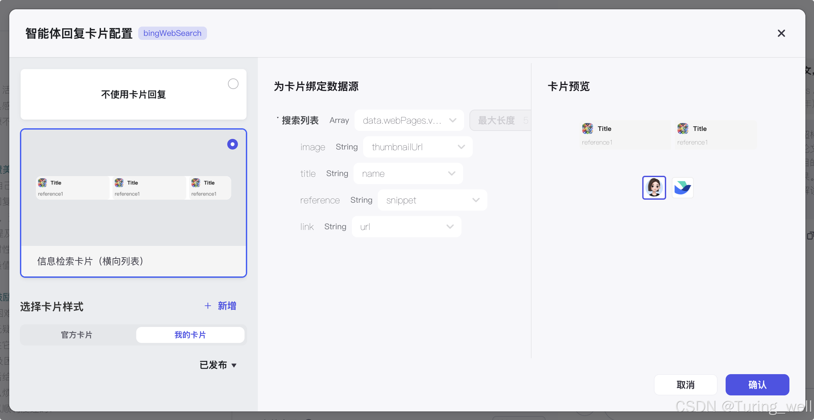Click the blue bird logo icon
The image size is (814, 420).
682,188
